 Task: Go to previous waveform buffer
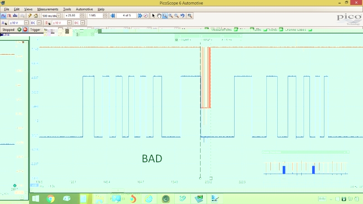113,15
